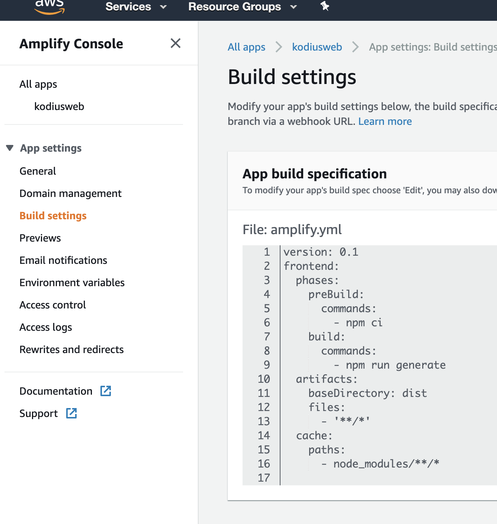Select All apps in the sidebar
The height and width of the screenshot is (524, 497).
tap(38, 84)
